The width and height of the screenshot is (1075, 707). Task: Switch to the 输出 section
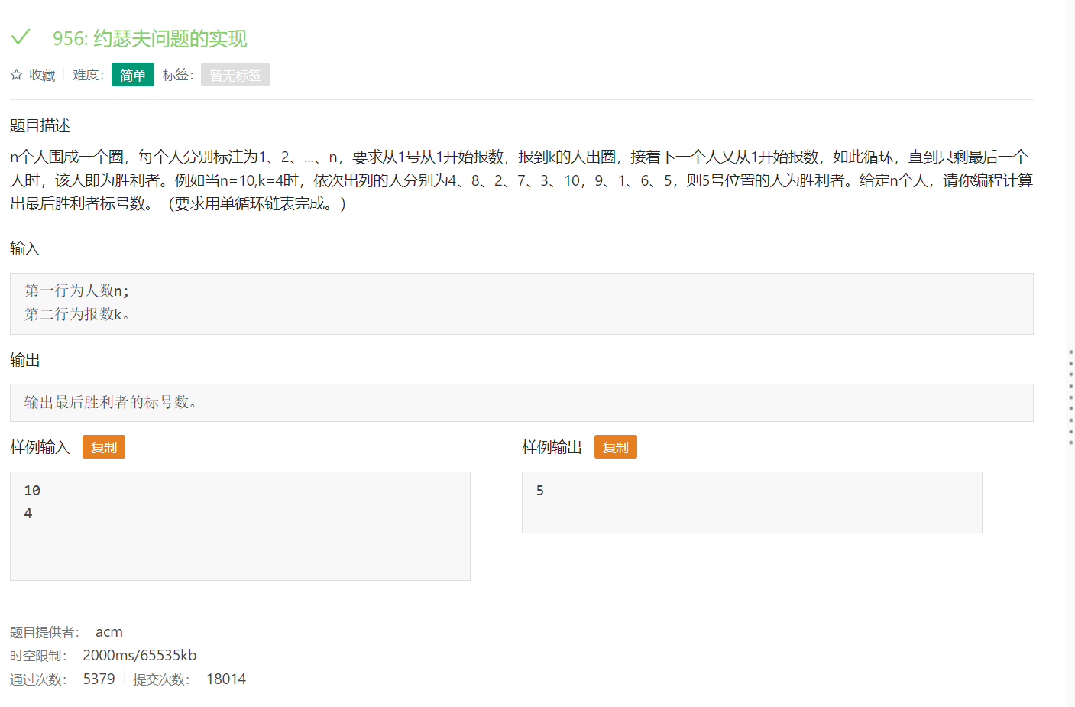[25, 360]
